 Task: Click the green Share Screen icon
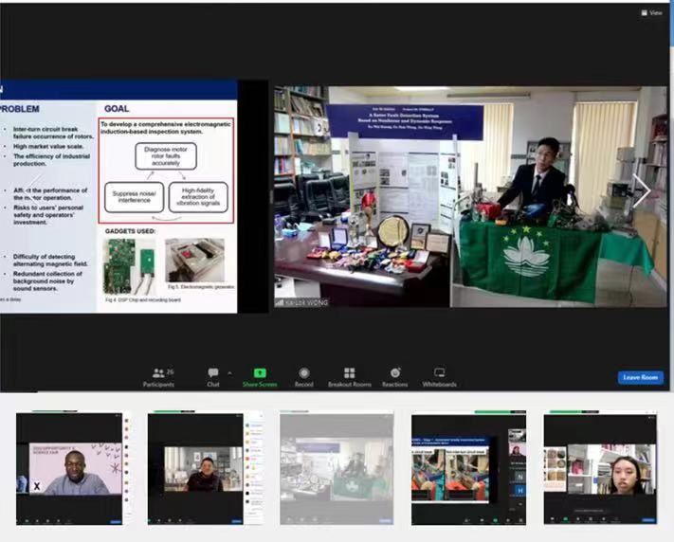click(260, 373)
